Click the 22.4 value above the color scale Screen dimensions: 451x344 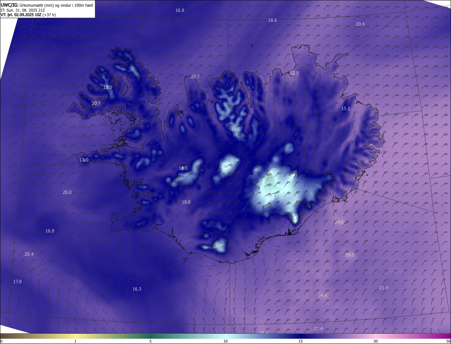point(318,329)
